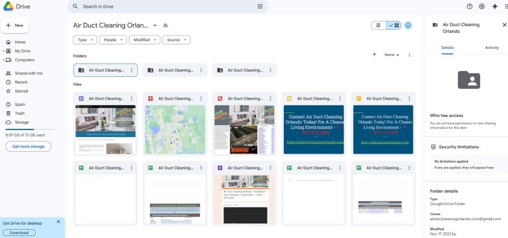Switch to the Activity tab
508x238 pixels.
tap(491, 48)
